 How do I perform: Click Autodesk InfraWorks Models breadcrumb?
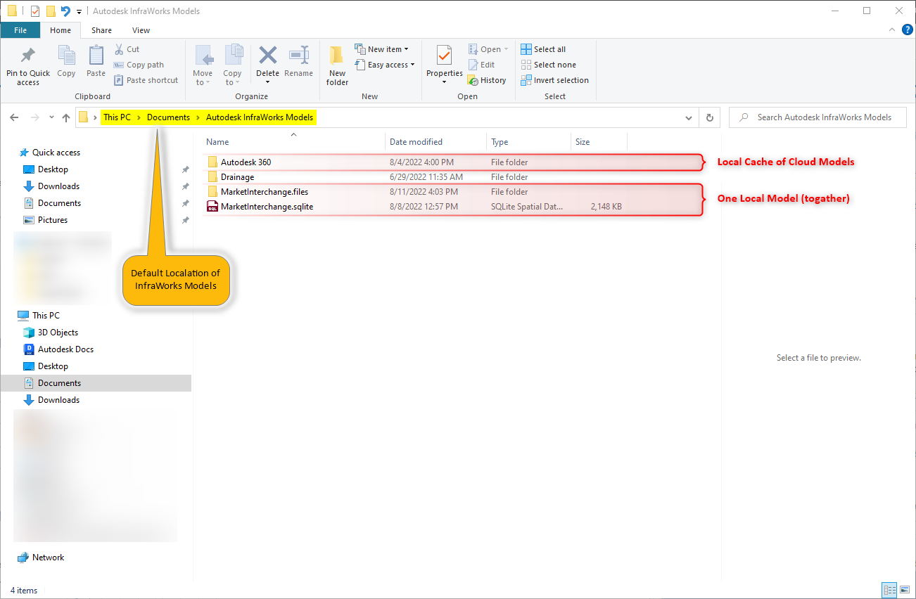point(260,117)
